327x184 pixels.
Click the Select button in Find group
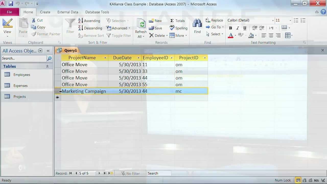[214, 34]
